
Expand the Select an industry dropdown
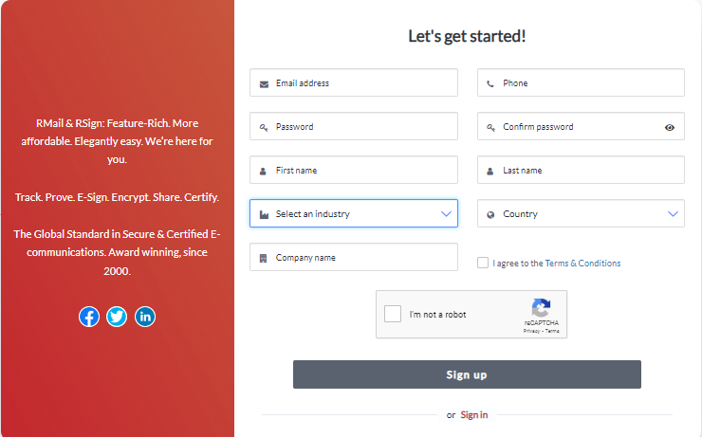coord(354,213)
